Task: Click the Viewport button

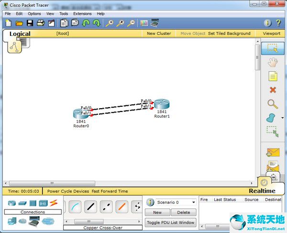Action: click(x=271, y=33)
